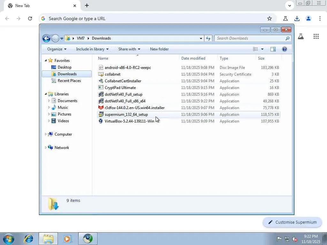Click VM7 in the address breadcrumb
Viewport: 327px width, 245px height.
(80, 38)
